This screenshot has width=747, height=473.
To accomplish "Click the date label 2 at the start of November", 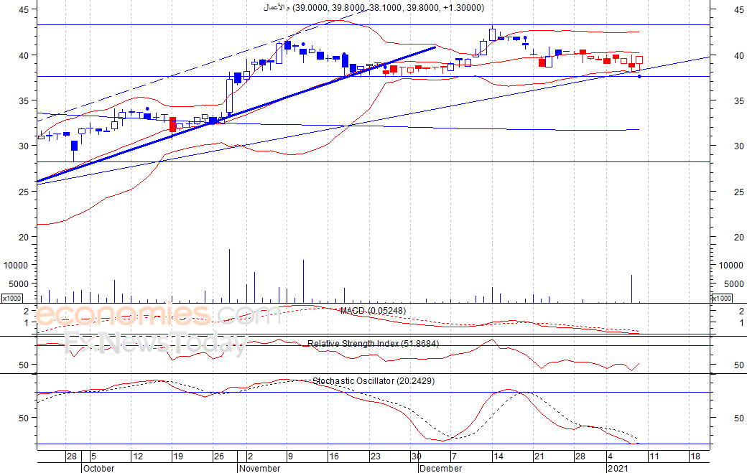I will (x=250, y=456).
